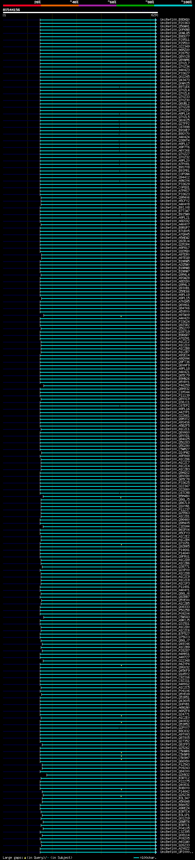The height and width of the screenshot is (860, 195).
Task: Click the =100char. cyan scale legend
Action: [x=145, y=858]
